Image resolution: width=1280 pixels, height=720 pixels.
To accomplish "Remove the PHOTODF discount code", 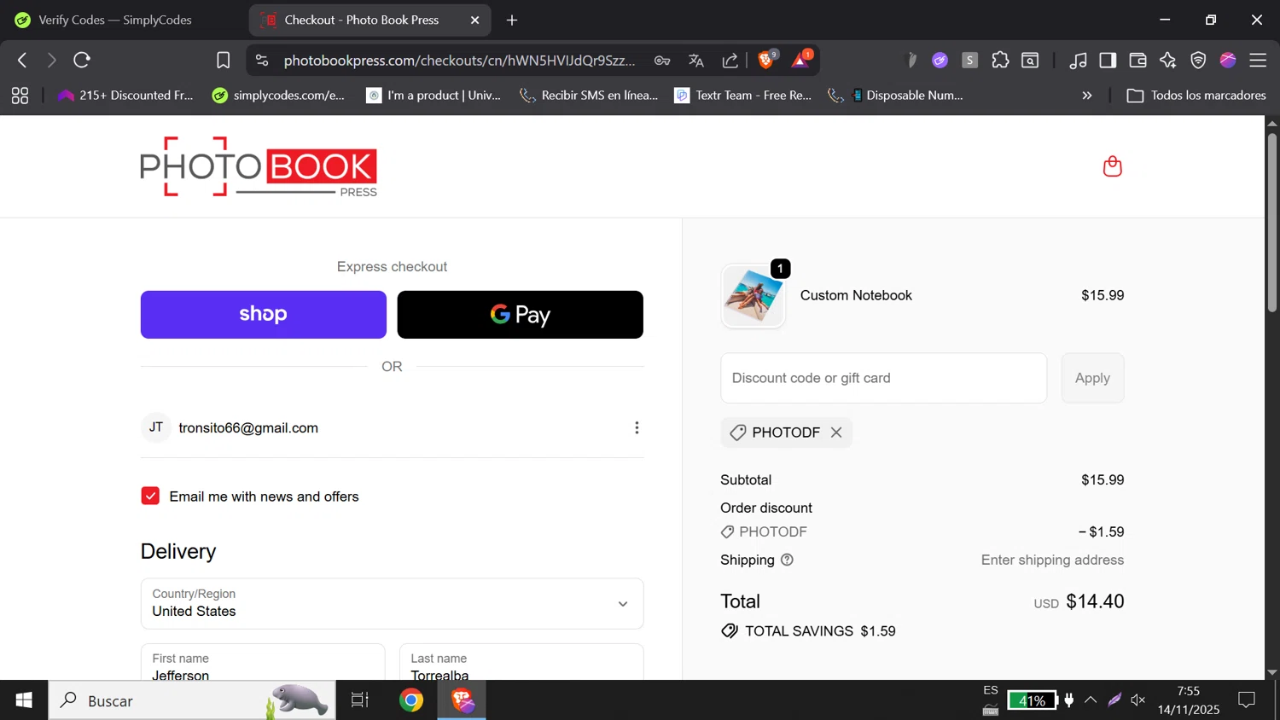I will 836,433.
